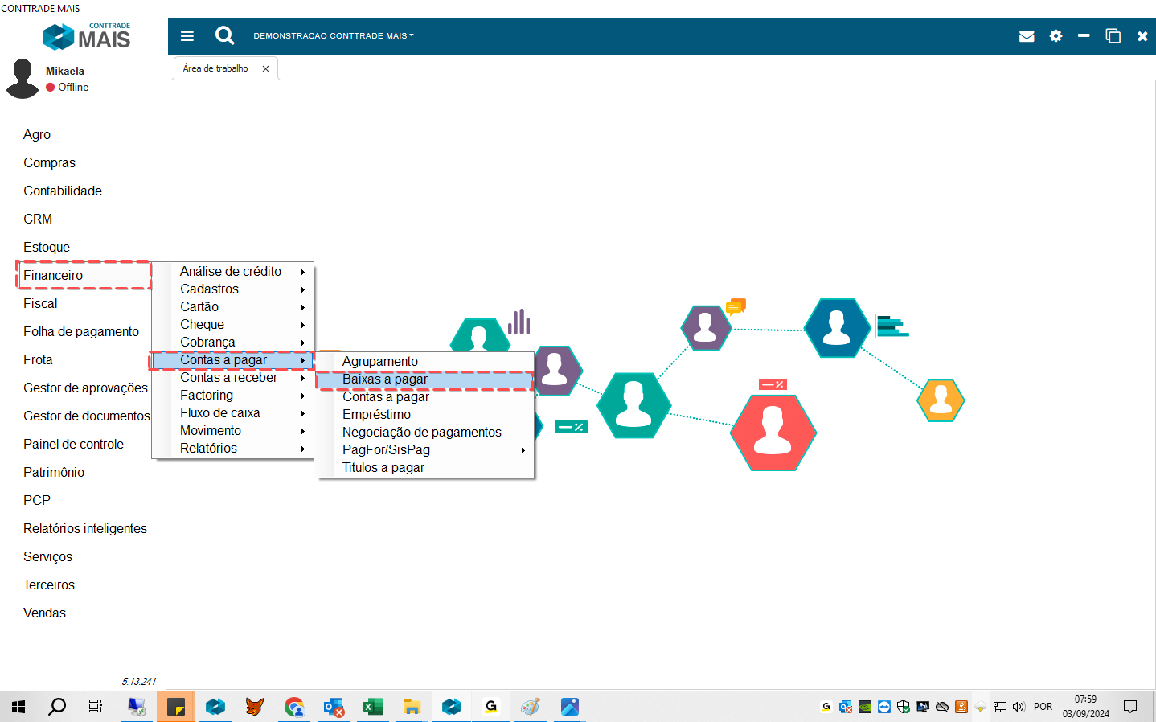Open the envelope messages icon
Screen dimensions: 1156x722
[1027, 36]
